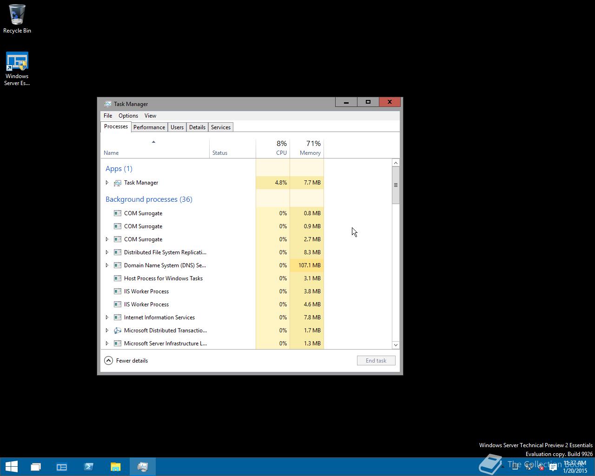Viewport: 595px width, 476px height.
Task: Switch to the Performance tab
Action: [149, 127]
